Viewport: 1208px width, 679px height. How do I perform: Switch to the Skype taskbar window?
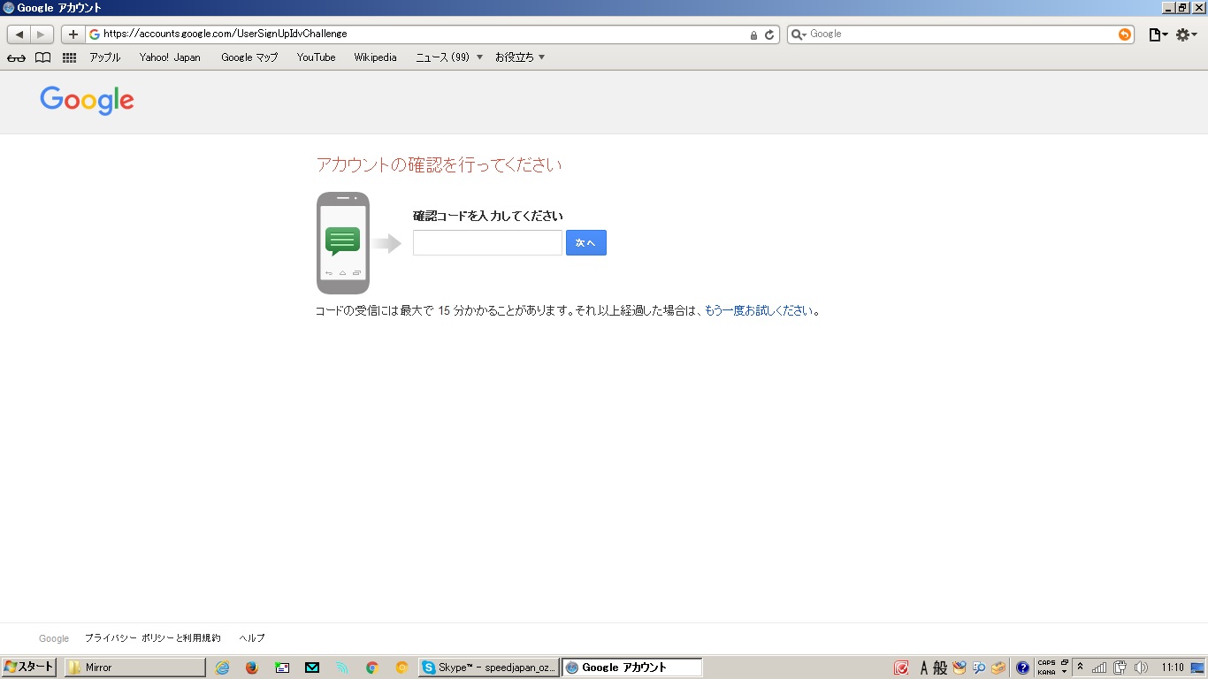click(x=489, y=668)
